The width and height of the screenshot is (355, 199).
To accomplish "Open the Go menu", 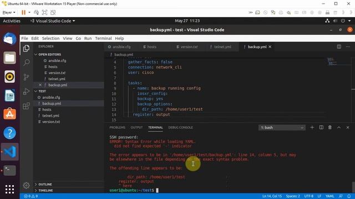I will click(78, 38).
